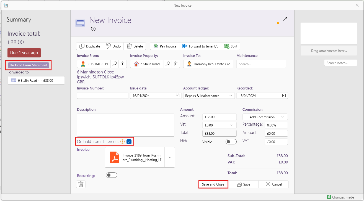Image resolution: width=364 pixels, height=201 pixels.
Task: Click Pay Invoice in toolbar
Action: coord(165,46)
